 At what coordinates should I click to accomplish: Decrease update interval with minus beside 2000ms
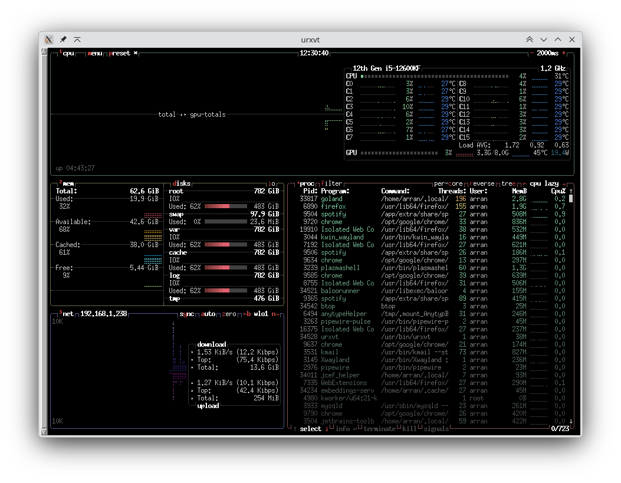point(532,53)
